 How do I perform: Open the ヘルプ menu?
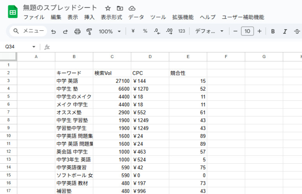coord(208,17)
